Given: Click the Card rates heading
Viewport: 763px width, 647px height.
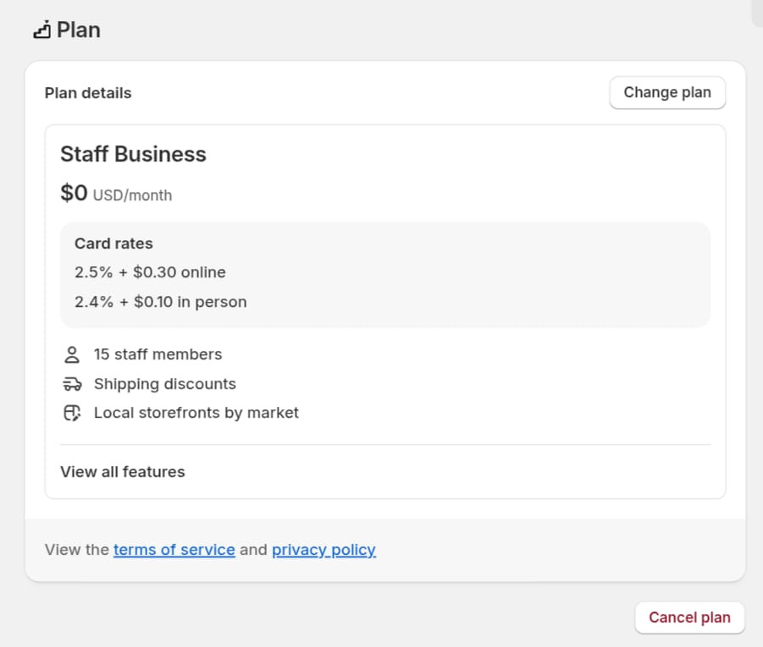Looking at the screenshot, I should pyautogui.click(x=113, y=244).
